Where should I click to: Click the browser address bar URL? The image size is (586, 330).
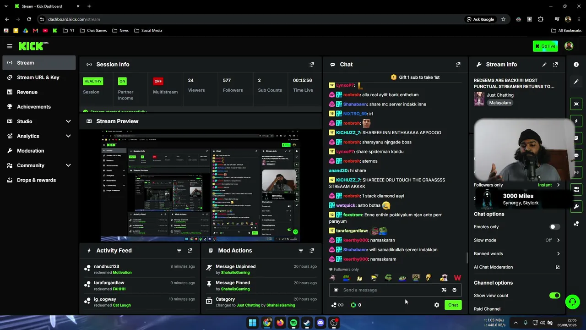(x=74, y=19)
